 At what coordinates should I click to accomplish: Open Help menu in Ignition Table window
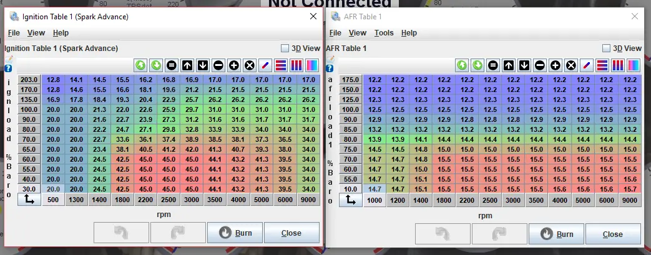tap(61, 33)
